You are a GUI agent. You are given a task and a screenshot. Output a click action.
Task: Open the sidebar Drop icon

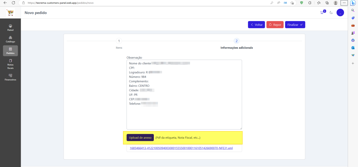(x=353, y=55)
